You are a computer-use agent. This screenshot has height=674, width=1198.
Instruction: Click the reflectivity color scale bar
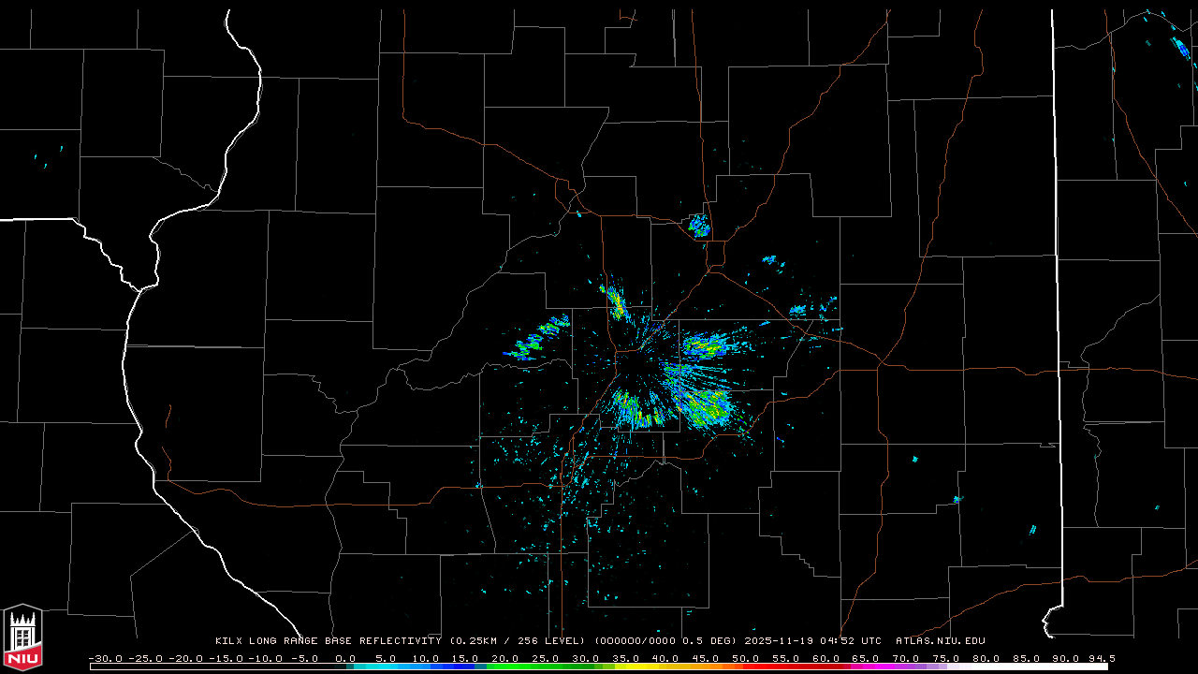(x=598, y=667)
